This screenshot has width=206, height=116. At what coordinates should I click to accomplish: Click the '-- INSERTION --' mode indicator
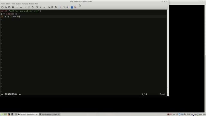tap(11, 94)
